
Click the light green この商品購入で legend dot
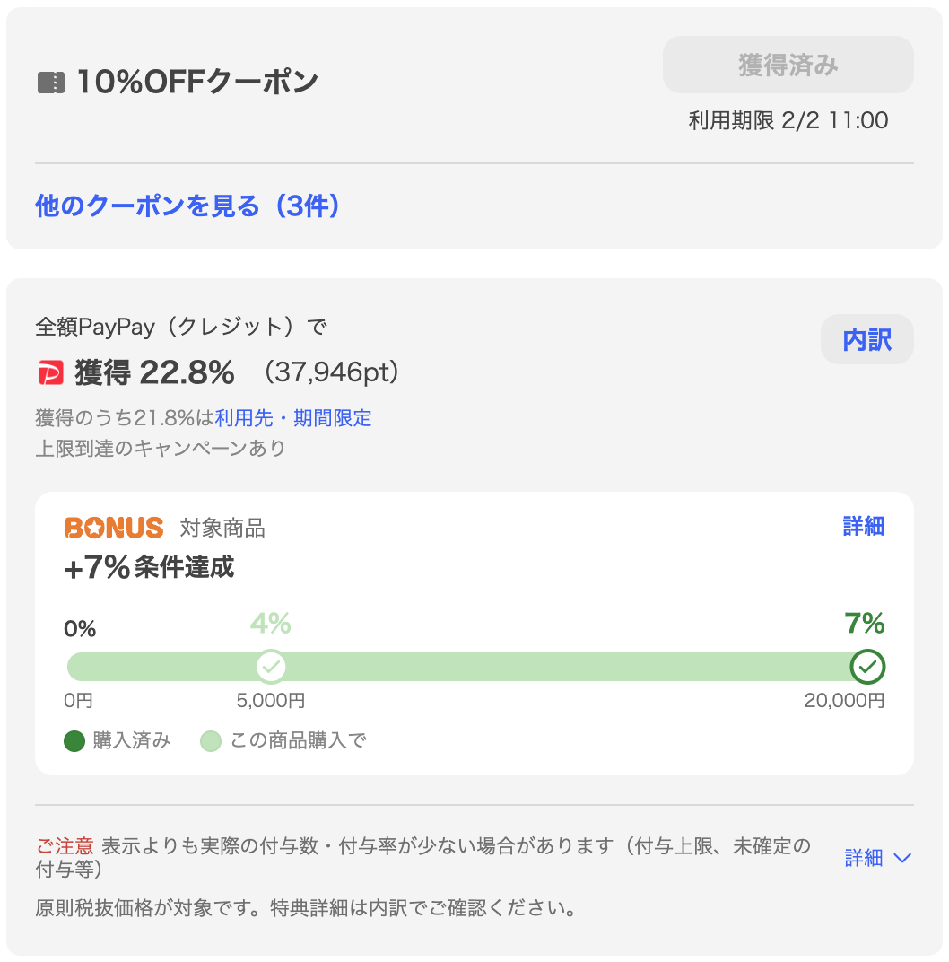click(x=211, y=741)
